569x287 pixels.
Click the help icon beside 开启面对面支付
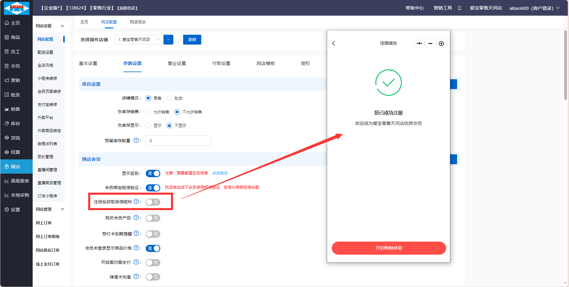point(136,262)
